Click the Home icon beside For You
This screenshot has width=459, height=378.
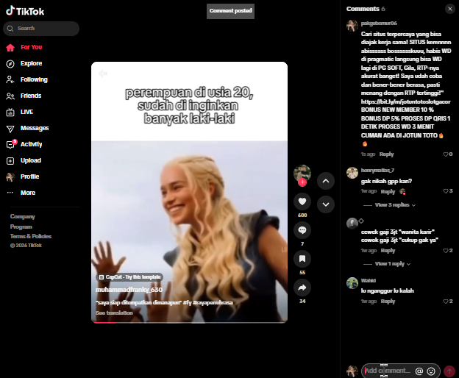click(x=10, y=47)
